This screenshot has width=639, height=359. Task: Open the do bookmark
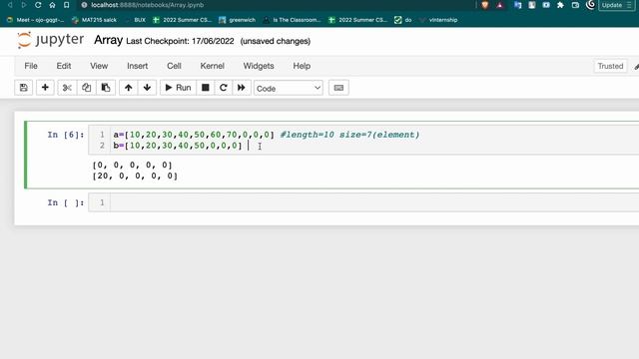403,20
